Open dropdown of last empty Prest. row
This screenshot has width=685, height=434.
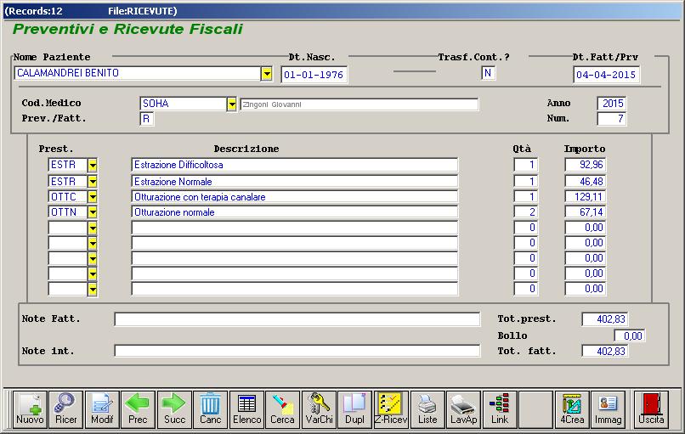coord(92,289)
